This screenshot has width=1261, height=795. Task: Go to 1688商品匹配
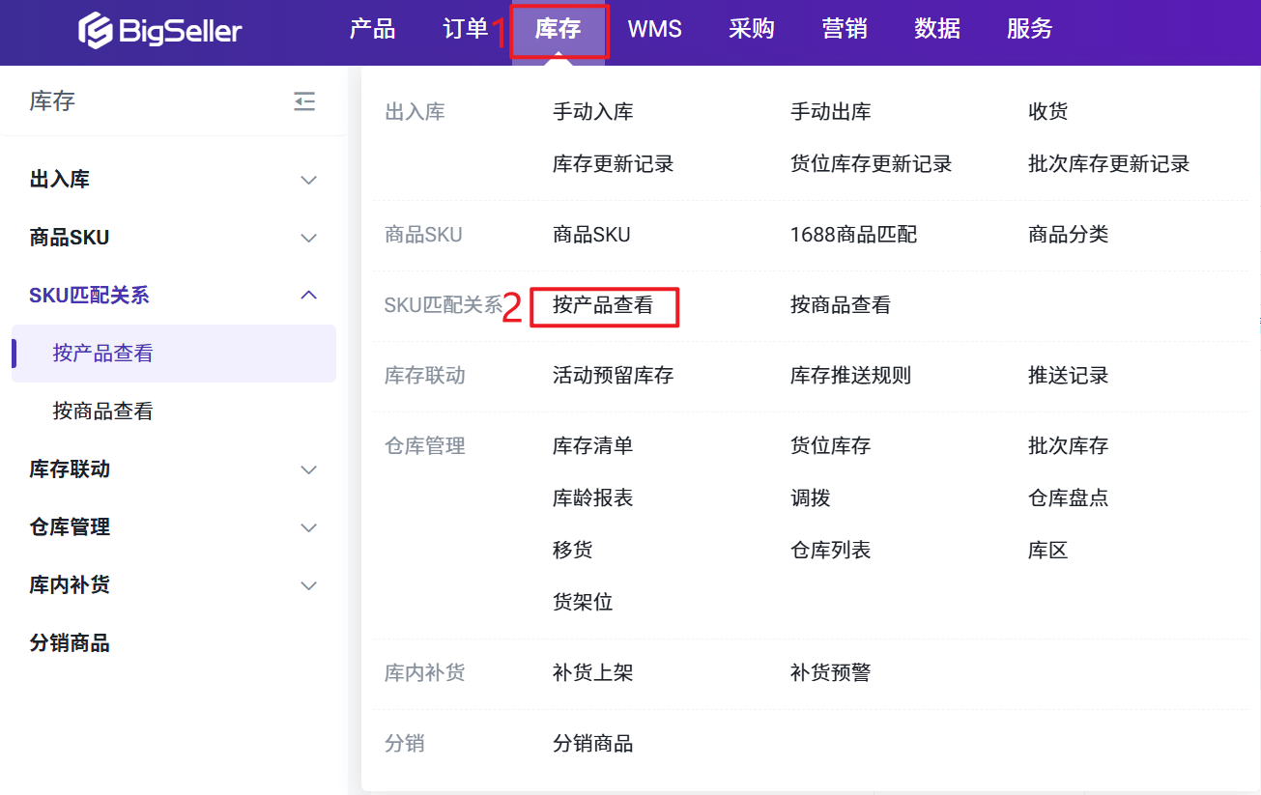[853, 235]
